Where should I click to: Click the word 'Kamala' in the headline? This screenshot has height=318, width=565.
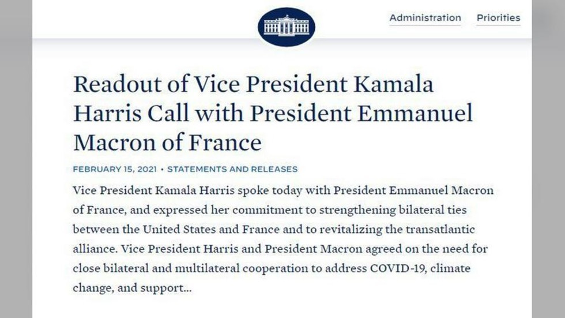(x=393, y=84)
